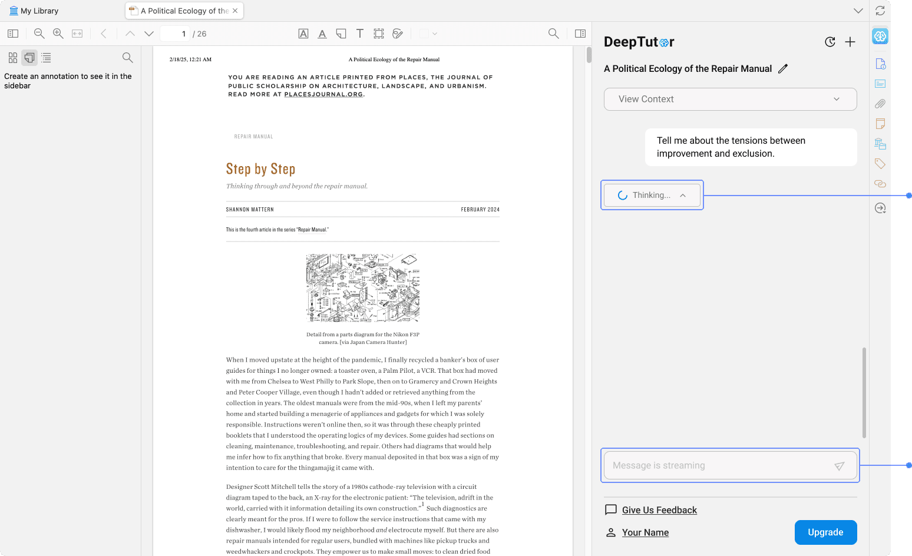The image size is (912, 556).
Task: Go back in the reader history
Action: (104, 34)
